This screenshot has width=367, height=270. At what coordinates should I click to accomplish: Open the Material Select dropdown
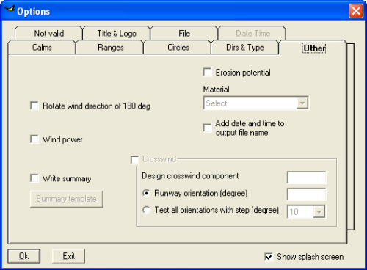[x=256, y=103]
